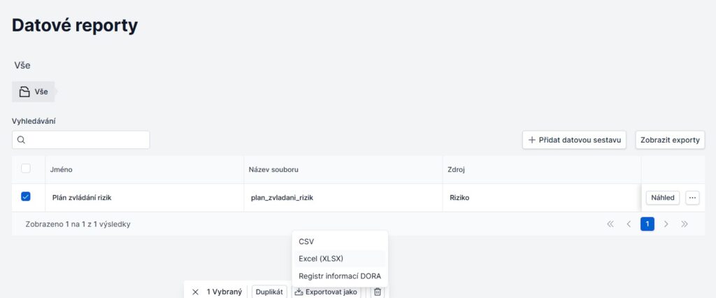This screenshot has height=298, width=716.
Task: Open the three-dots row actions menu
Action: click(692, 198)
